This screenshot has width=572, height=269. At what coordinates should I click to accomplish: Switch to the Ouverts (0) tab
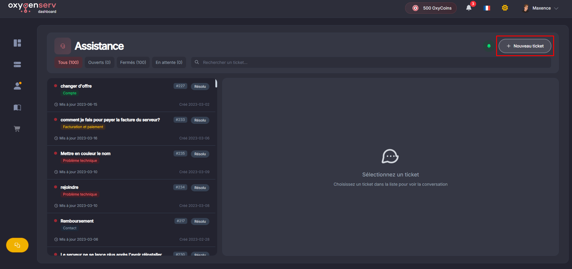(x=99, y=62)
